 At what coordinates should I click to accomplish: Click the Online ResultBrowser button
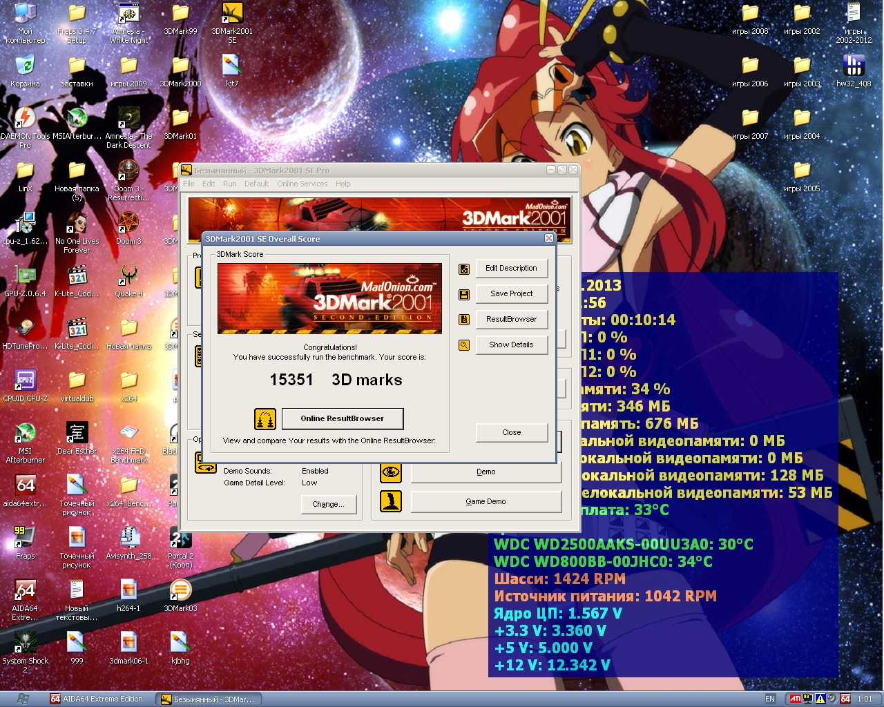(x=342, y=418)
